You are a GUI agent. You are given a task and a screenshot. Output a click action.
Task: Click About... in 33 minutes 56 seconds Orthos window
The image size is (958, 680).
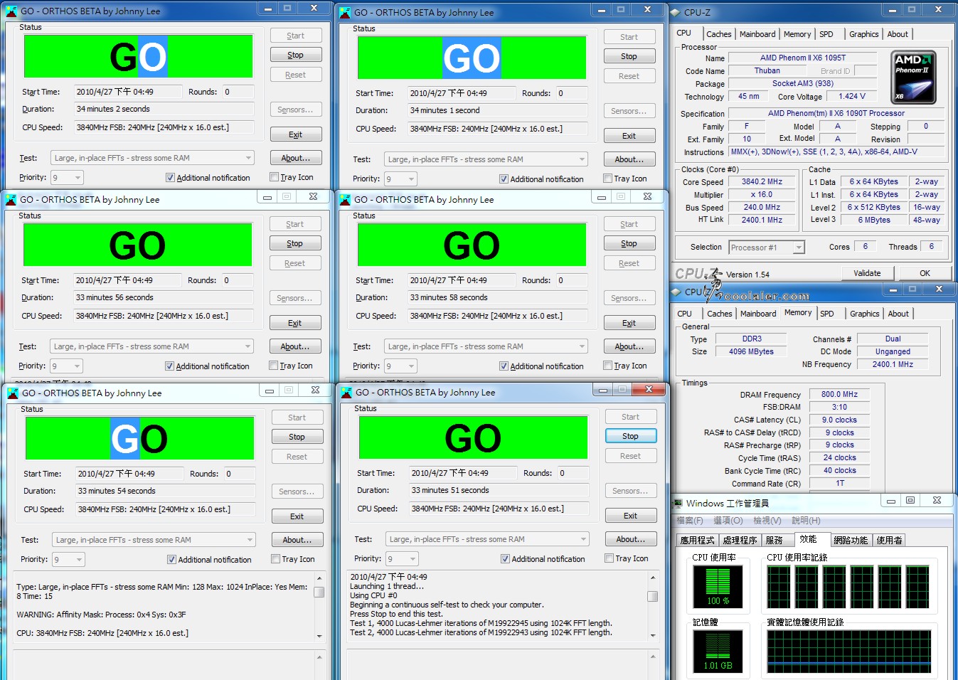click(295, 346)
